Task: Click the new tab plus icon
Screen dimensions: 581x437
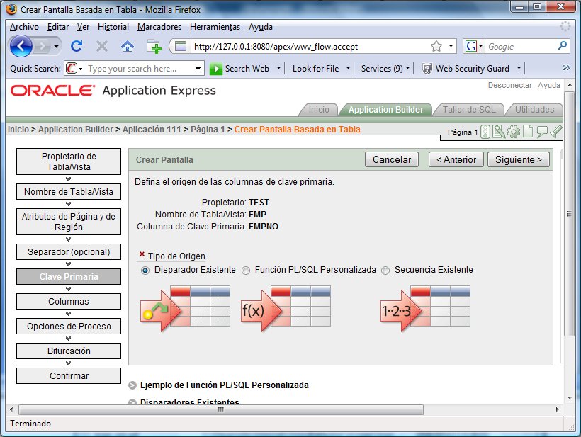Action: pos(154,47)
